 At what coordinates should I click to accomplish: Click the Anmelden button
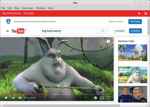click(135, 31)
